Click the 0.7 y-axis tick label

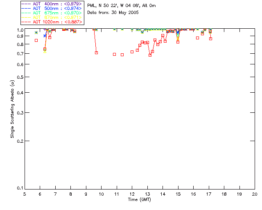[20, 54]
